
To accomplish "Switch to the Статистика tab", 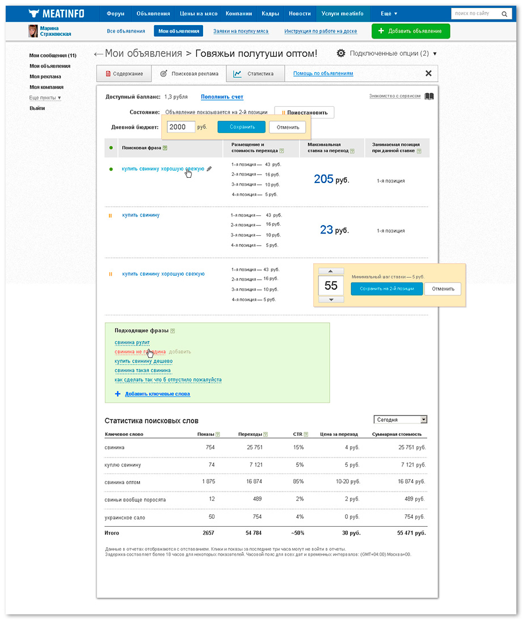I will point(255,73).
